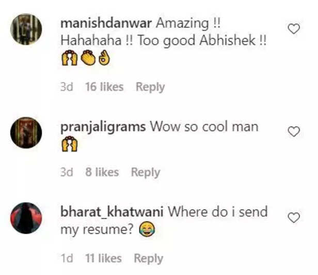The width and height of the screenshot is (318, 275).
Task: Open pranjaligrams's profile avatar
Action: pyautogui.click(x=26, y=133)
